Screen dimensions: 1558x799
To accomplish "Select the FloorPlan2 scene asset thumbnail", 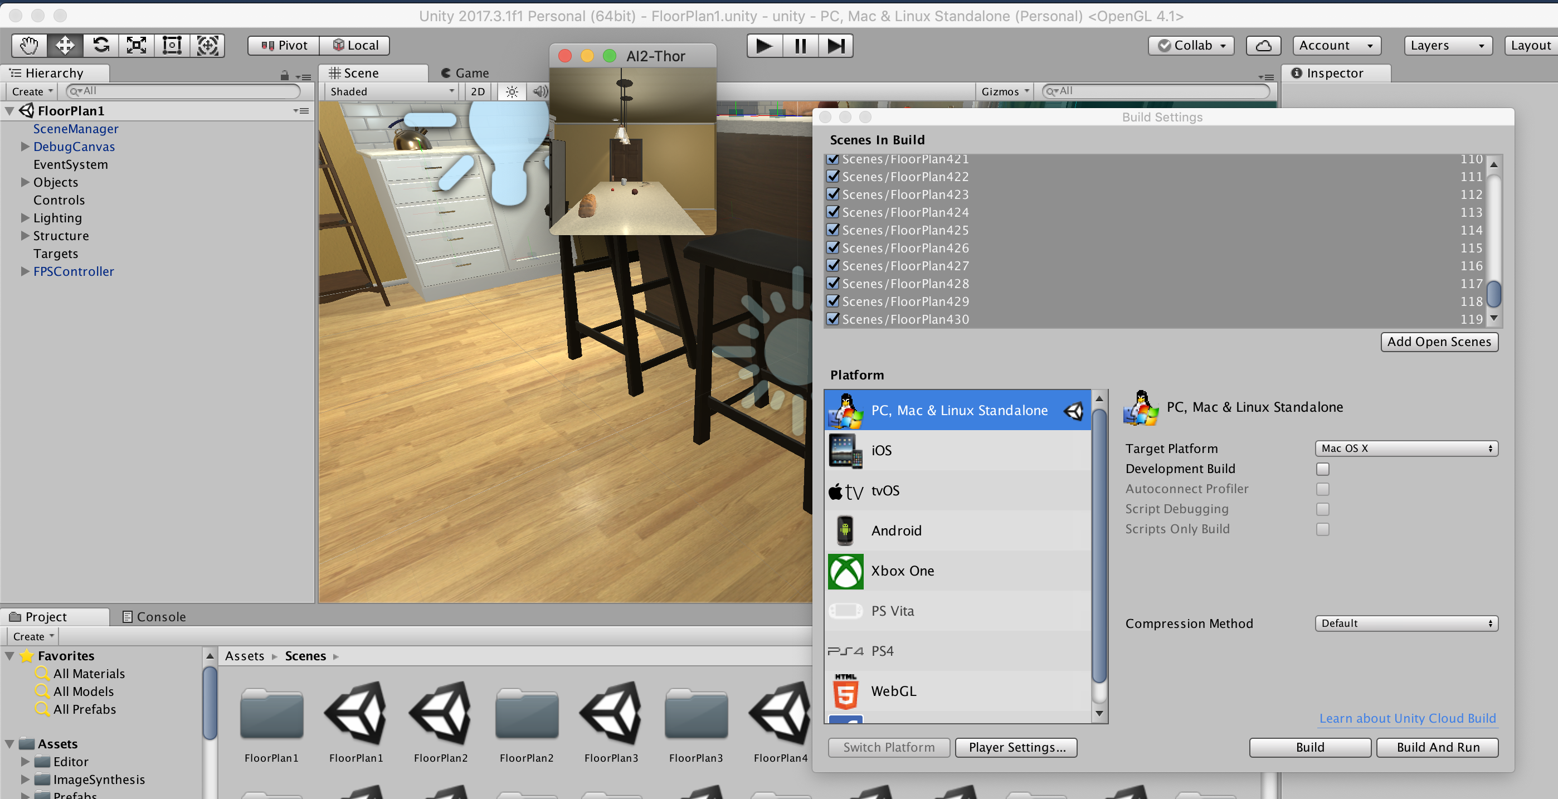I will [x=440, y=714].
